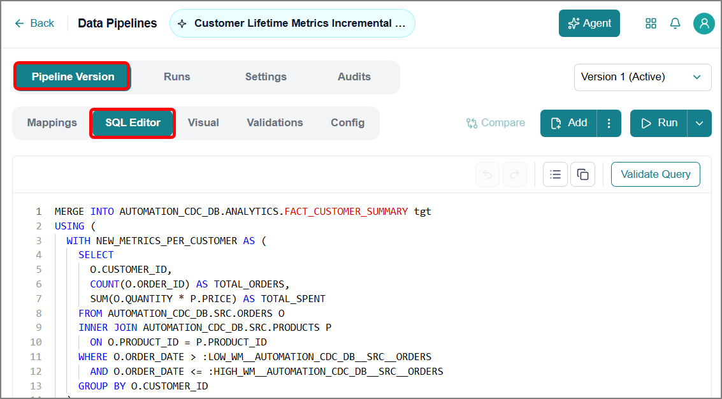722x399 pixels.
Task: Open the three-dot menu beside Add
Action: coord(609,123)
